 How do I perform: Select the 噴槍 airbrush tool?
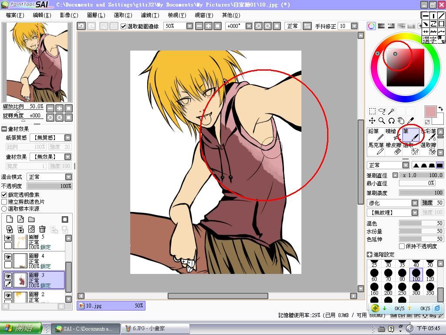[x=393, y=134]
